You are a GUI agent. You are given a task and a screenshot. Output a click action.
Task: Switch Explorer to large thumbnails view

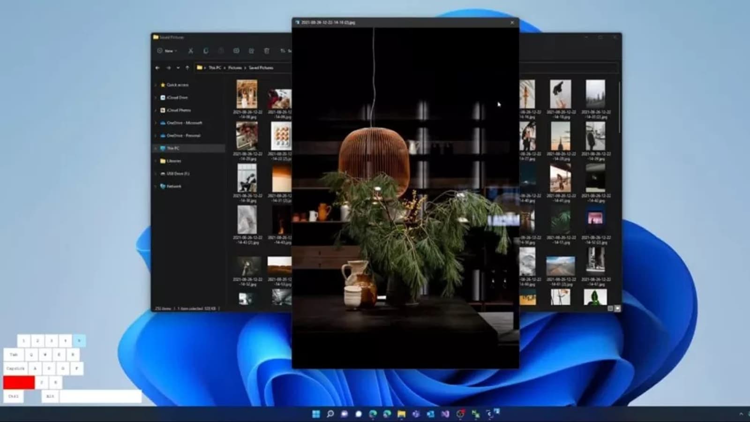[617, 309]
